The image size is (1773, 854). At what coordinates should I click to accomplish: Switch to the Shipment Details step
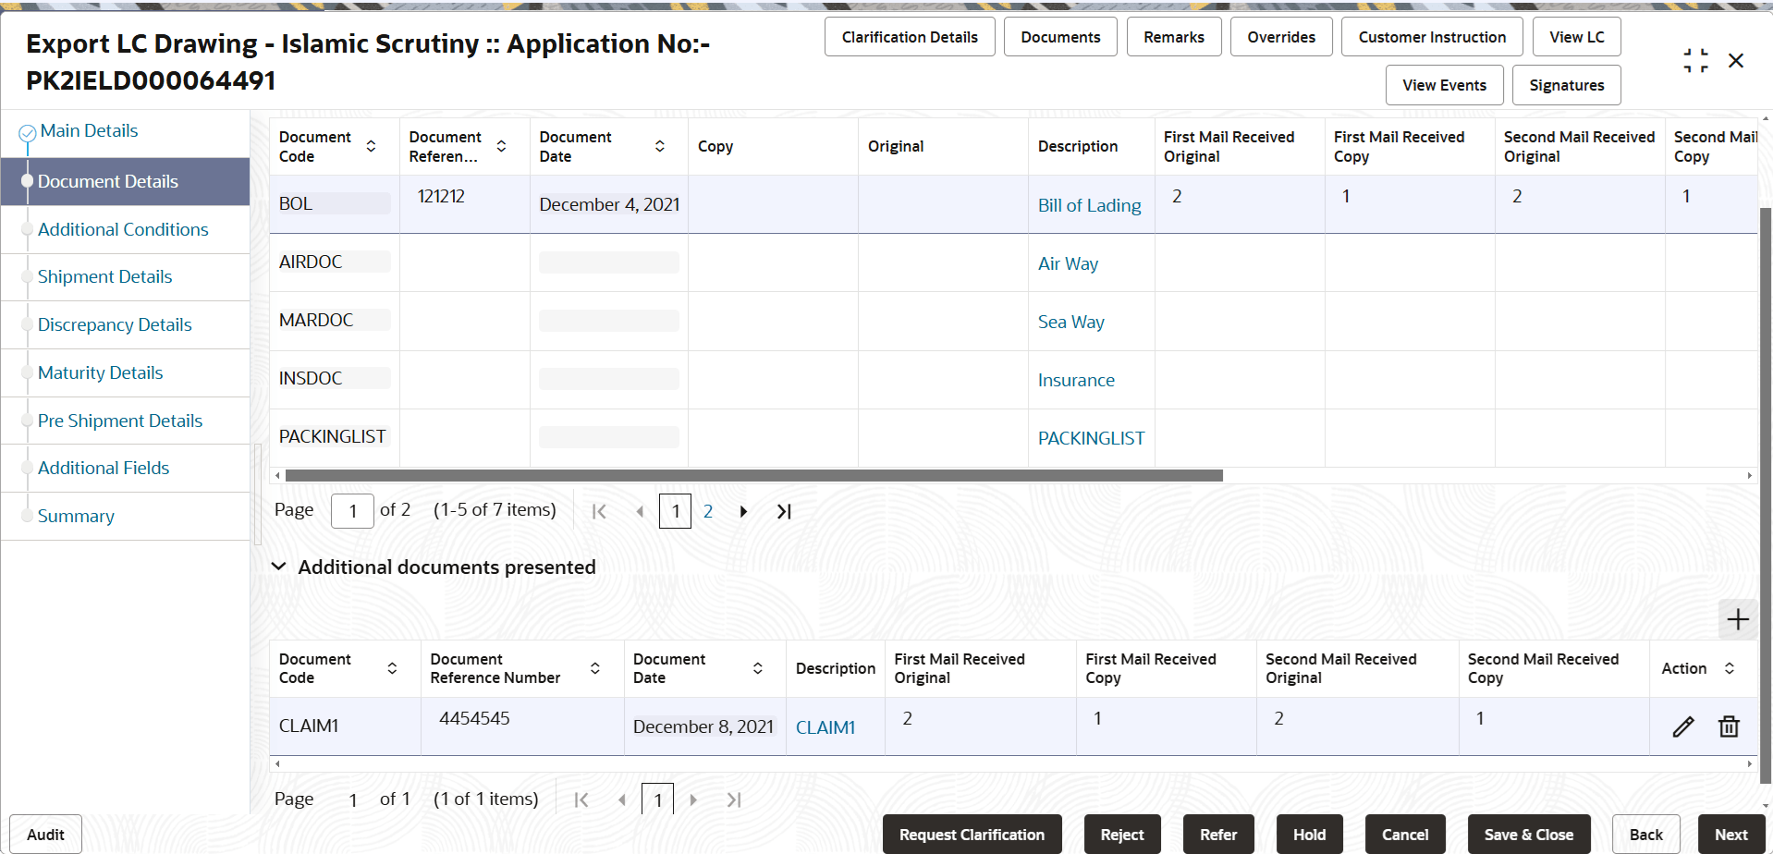click(x=104, y=276)
